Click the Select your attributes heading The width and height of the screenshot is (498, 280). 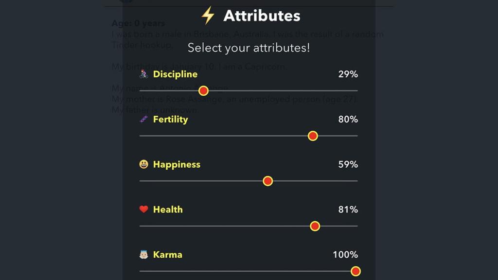pyautogui.click(x=249, y=48)
